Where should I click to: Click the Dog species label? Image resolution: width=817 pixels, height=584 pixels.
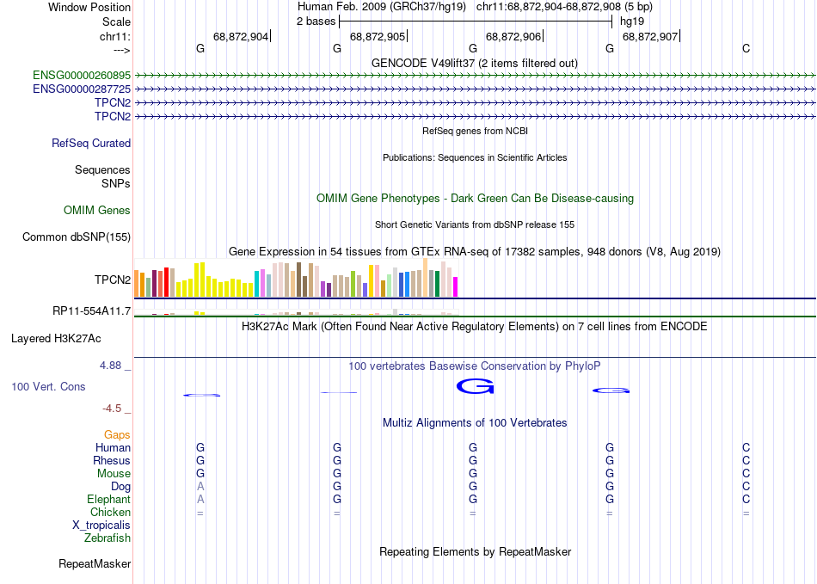point(121,487)
